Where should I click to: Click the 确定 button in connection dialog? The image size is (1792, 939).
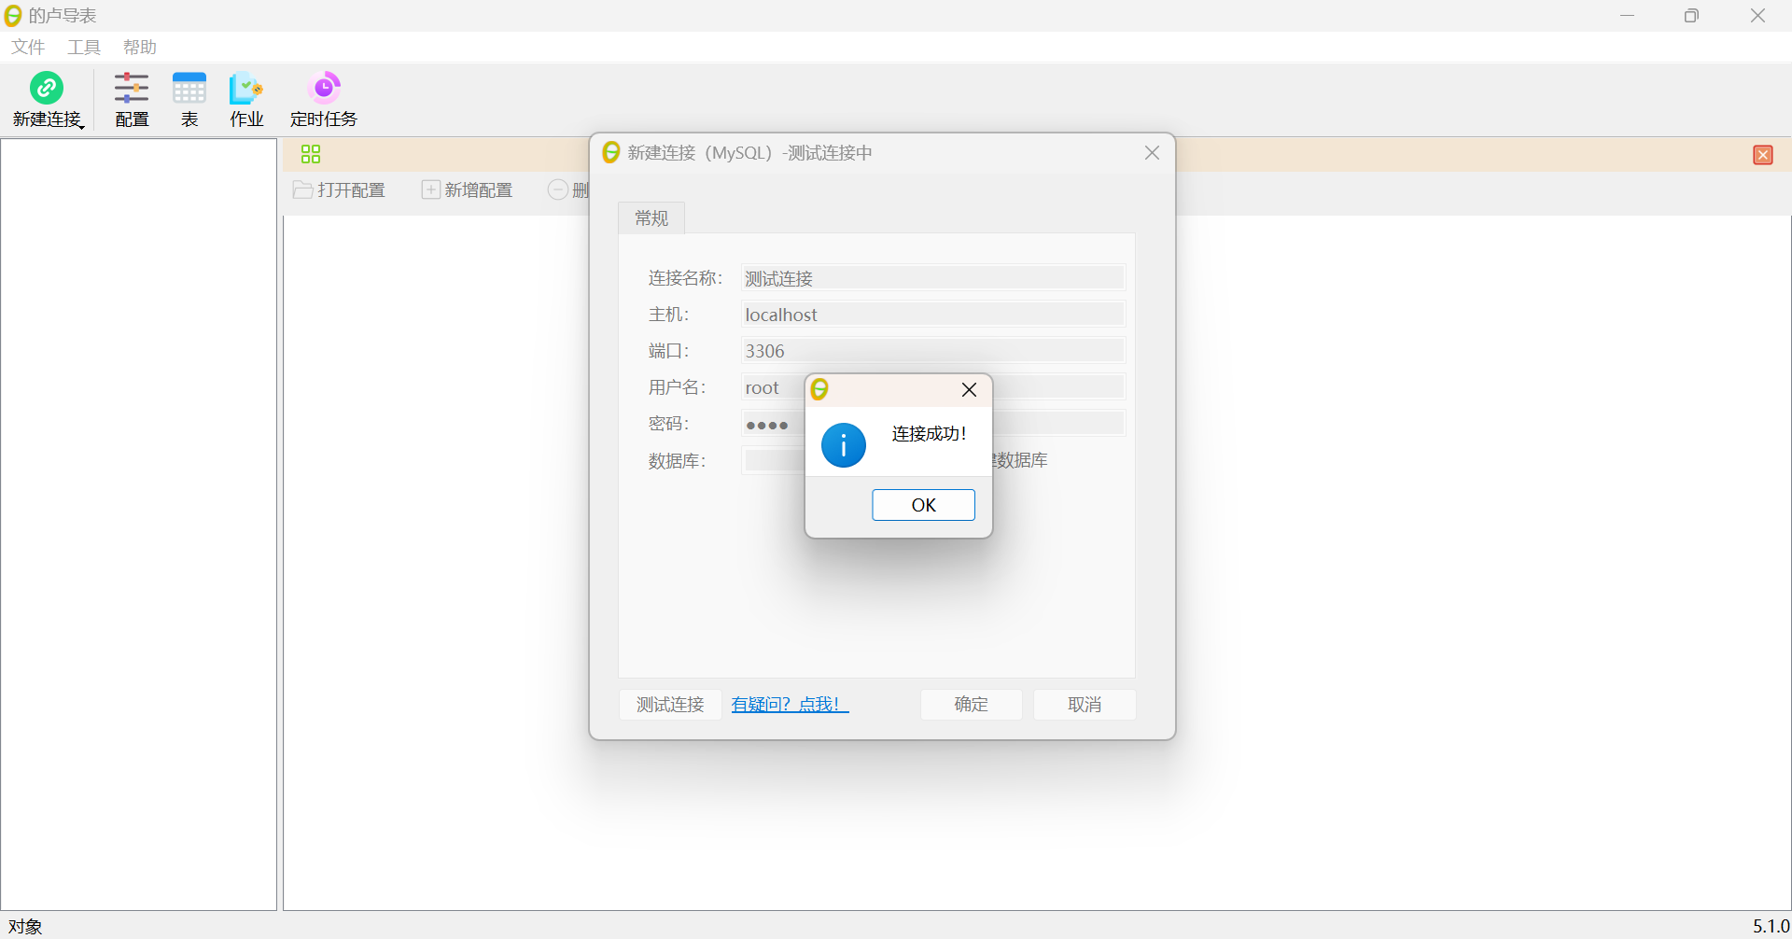(x=972, y=705)
